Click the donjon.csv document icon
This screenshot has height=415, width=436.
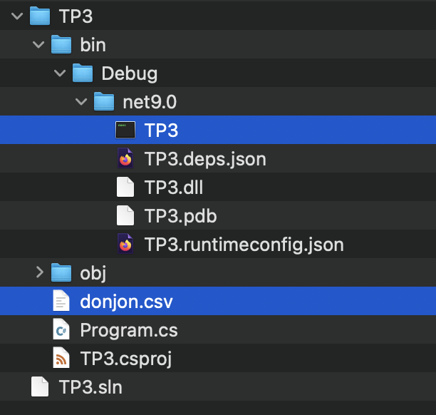pyautogui.click(x=62, y=302)
